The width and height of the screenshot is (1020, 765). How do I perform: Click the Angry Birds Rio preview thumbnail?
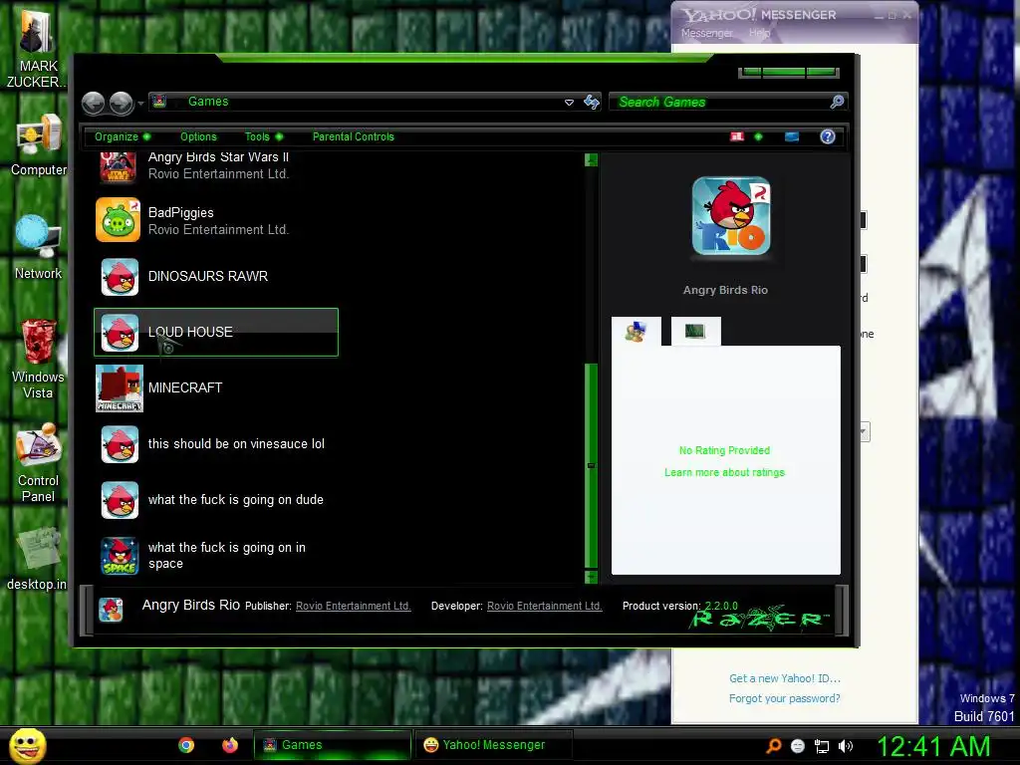tap(731, 216)
